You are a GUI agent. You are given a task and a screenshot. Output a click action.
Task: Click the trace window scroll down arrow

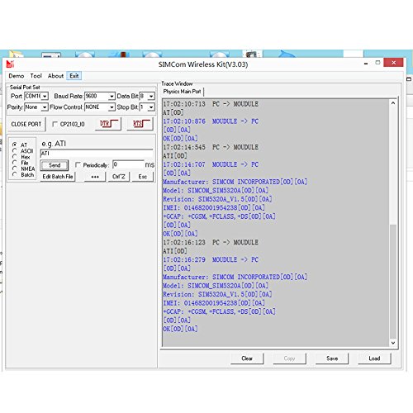pyautogui.click(x=393, y=343)
